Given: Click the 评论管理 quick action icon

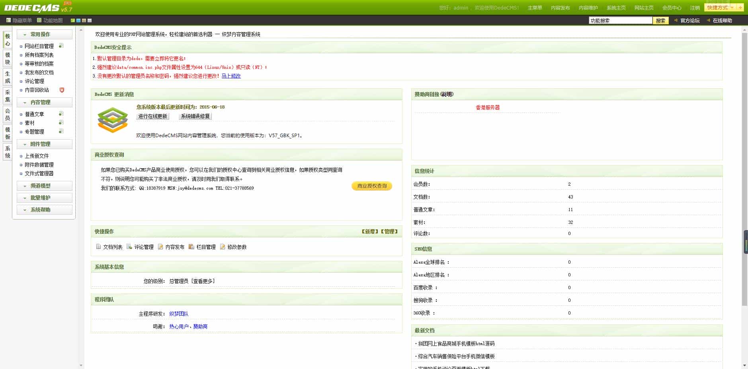Looking at the screenshot, I should click(129, 247).
